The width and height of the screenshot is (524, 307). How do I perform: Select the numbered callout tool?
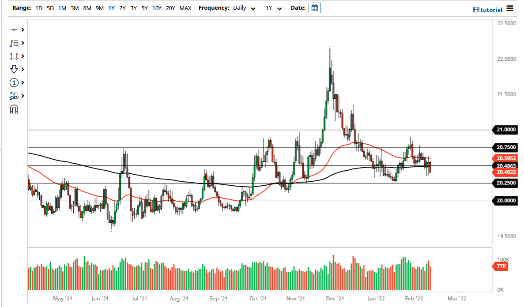15,82
